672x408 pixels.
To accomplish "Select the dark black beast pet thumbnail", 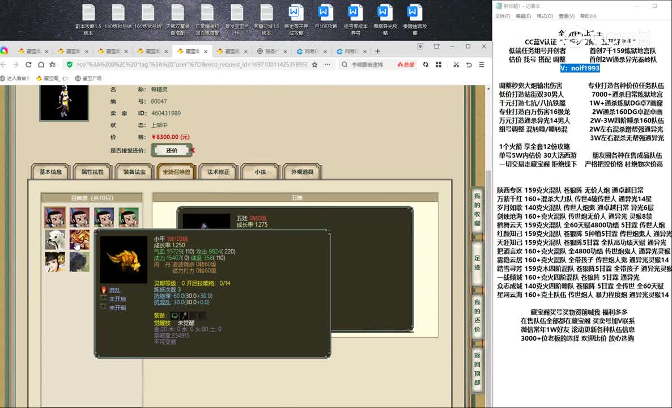I will point(80,261).
